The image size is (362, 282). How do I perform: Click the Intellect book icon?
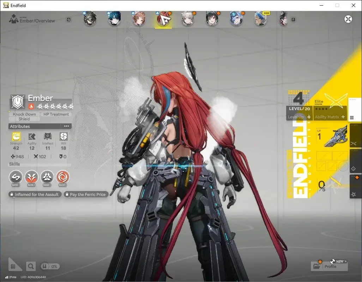(48, 136)
